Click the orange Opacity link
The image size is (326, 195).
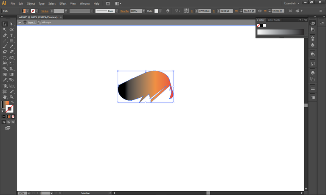[124, 11]
